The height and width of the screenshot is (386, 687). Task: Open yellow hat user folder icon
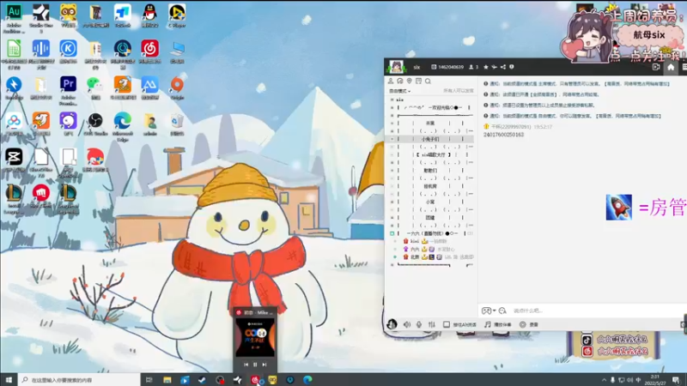pyautogui.click(x=149, y=124)
